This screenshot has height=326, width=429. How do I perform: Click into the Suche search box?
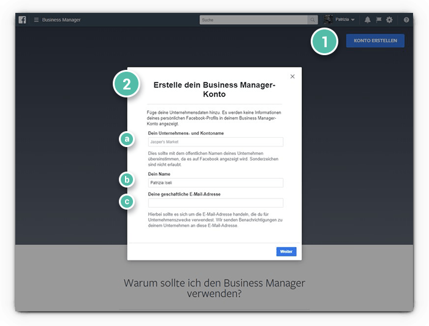pyautogui.click(x=254, y=20)
